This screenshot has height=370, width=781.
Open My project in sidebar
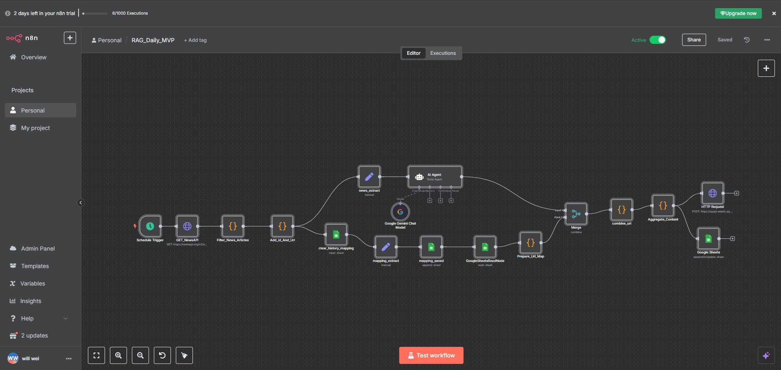(x=40, y=128)
